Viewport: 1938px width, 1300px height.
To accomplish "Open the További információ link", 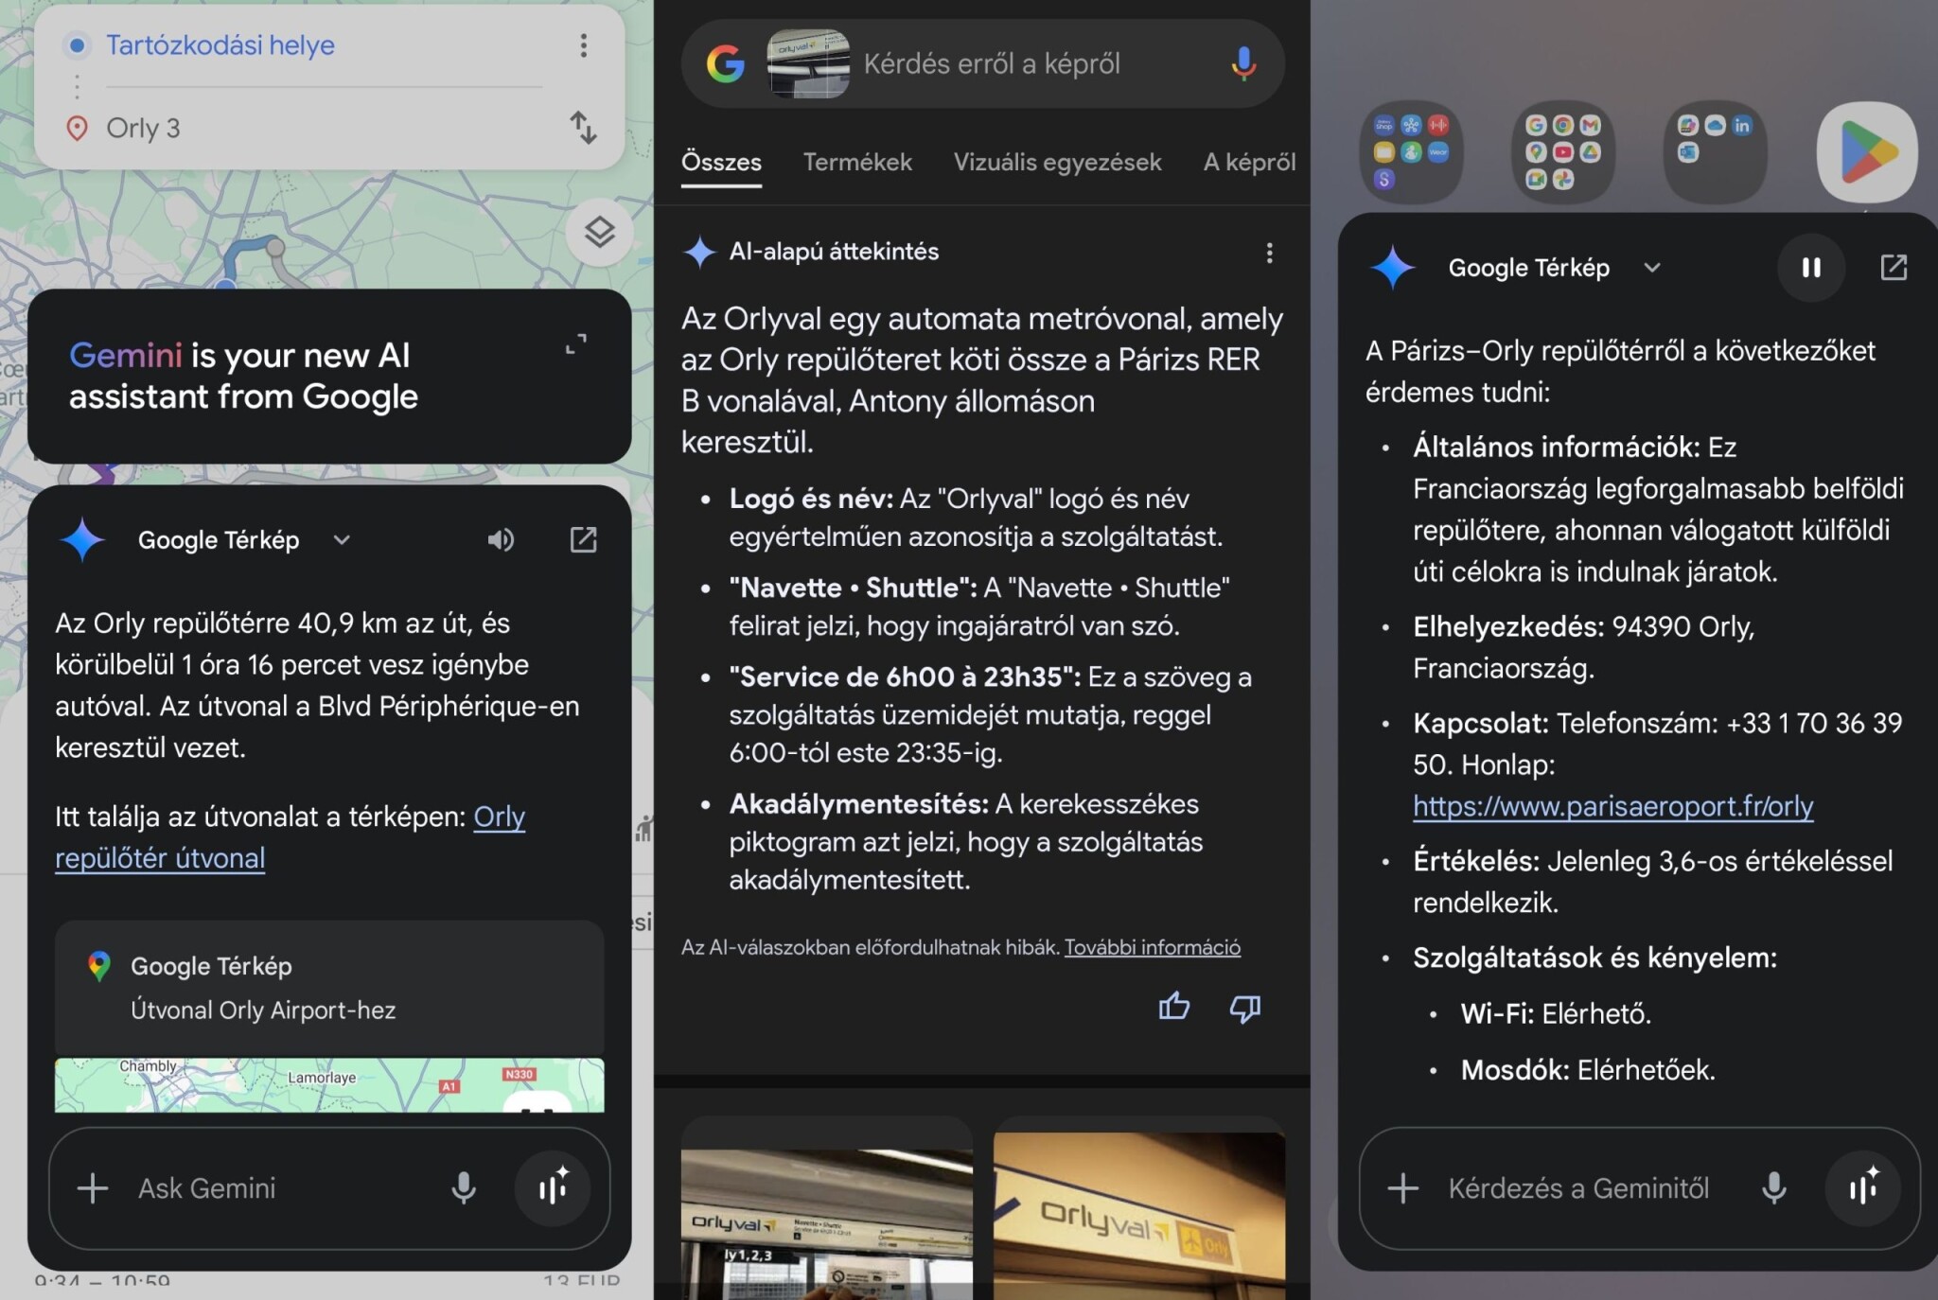I will click(x=1152, y=947).
